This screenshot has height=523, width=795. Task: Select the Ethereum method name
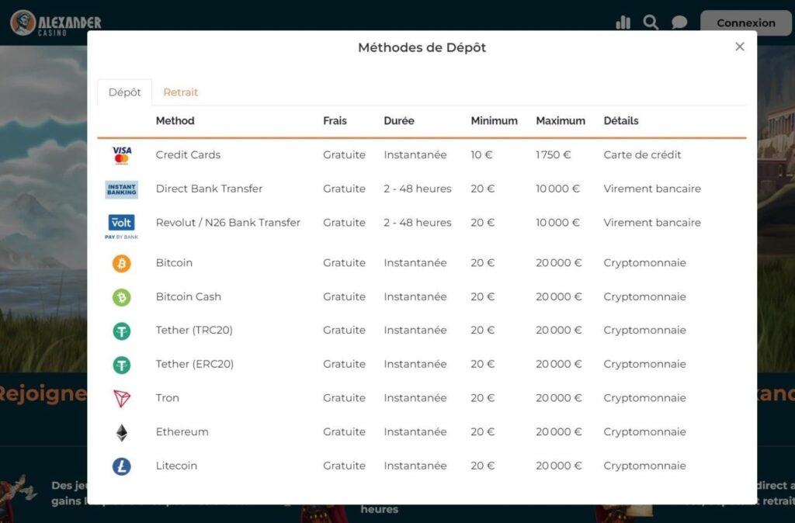tap(182, 431)
